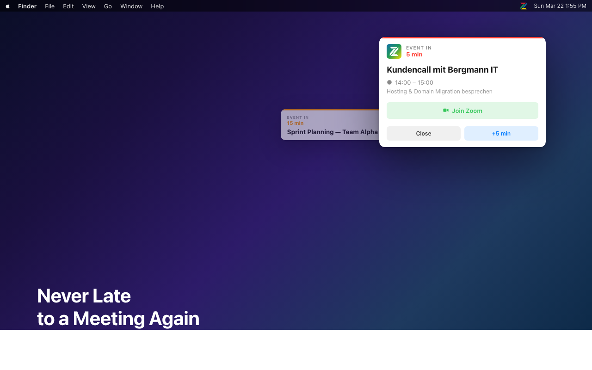This screenshot has height=370, width=592.
Task: Snooze the reminder with +5 min
Action: tap(501, 133)
